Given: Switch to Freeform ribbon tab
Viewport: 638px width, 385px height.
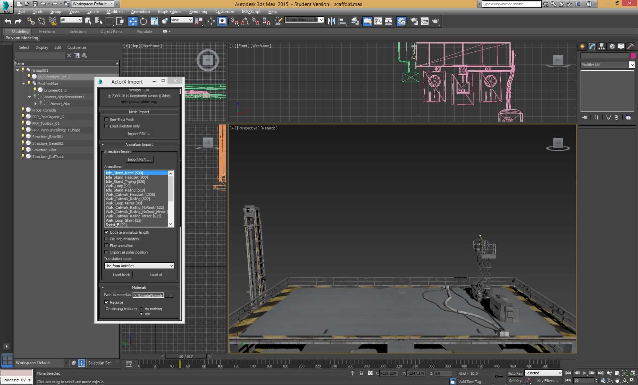Looking at the screenshot, I should (x=47, y=32).
